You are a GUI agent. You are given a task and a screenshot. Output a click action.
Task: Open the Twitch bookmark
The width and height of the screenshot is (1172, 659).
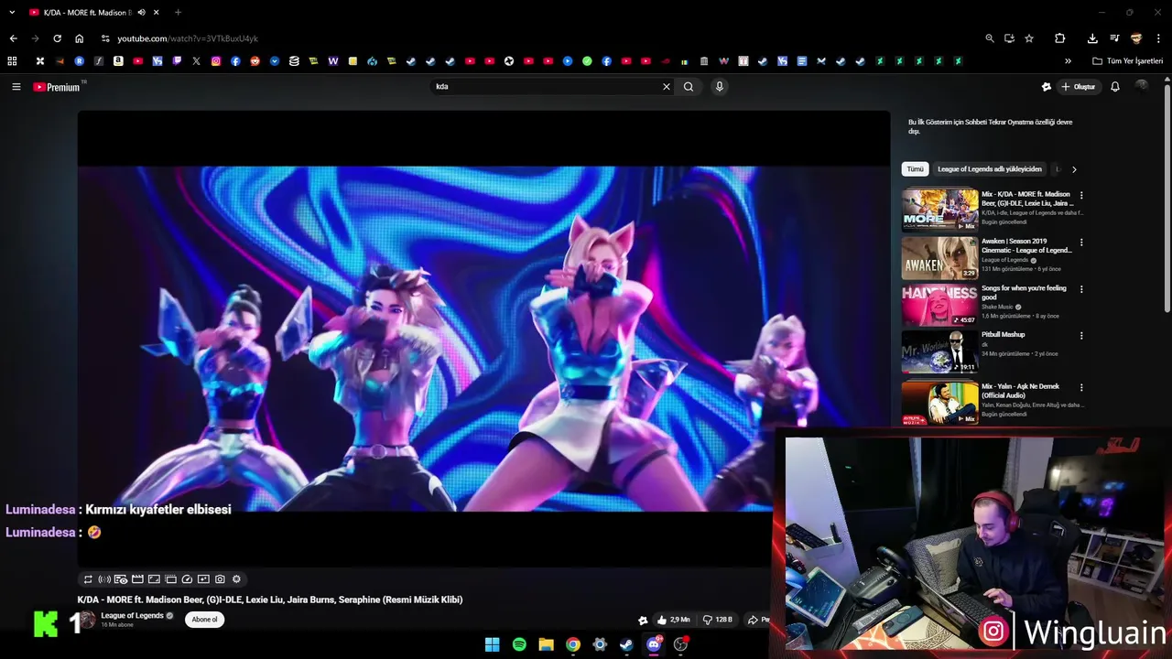(x=177, y=61)
